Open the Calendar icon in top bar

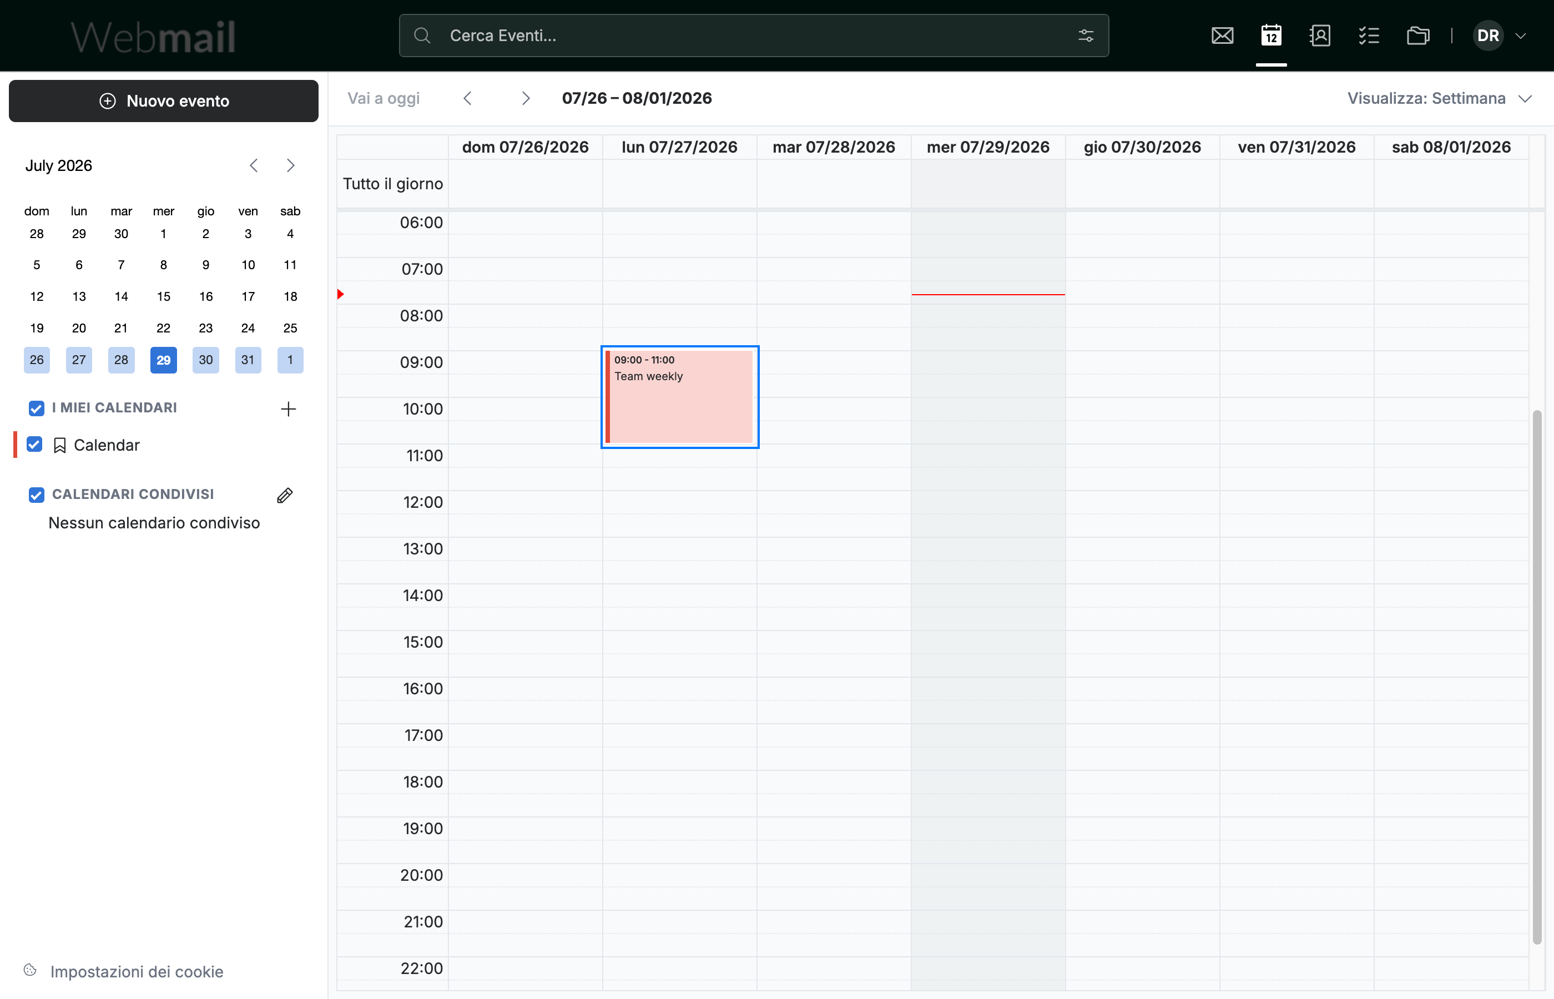click(x=1270, y=36)
